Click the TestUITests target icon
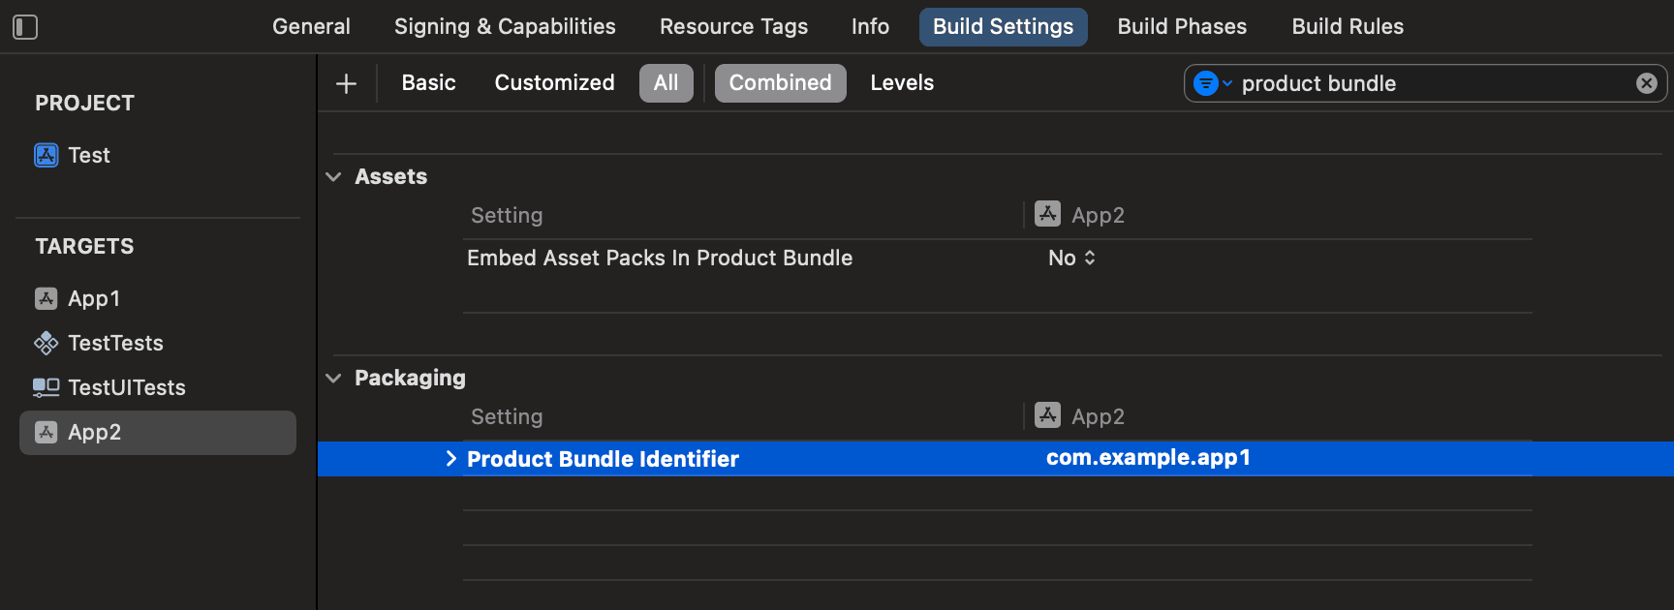This screenshot has height=610, width=1674. click(x=46, y=387)
